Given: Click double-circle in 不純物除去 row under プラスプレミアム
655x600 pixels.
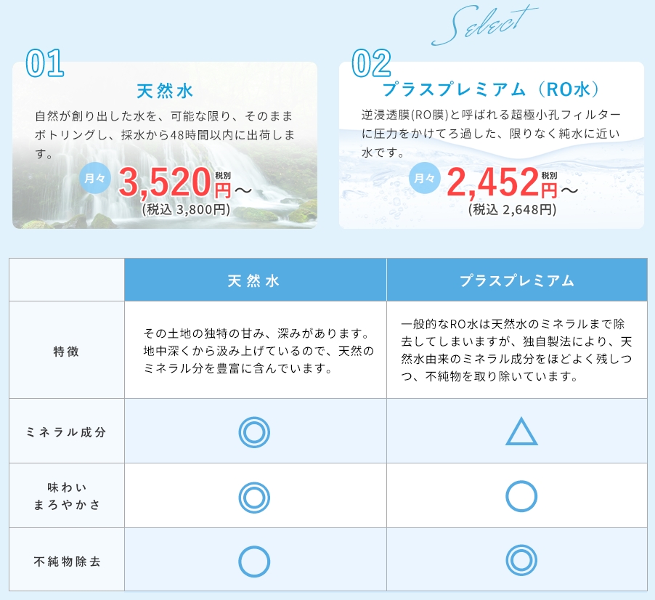Looking at the screenshot, I should 521,561.
